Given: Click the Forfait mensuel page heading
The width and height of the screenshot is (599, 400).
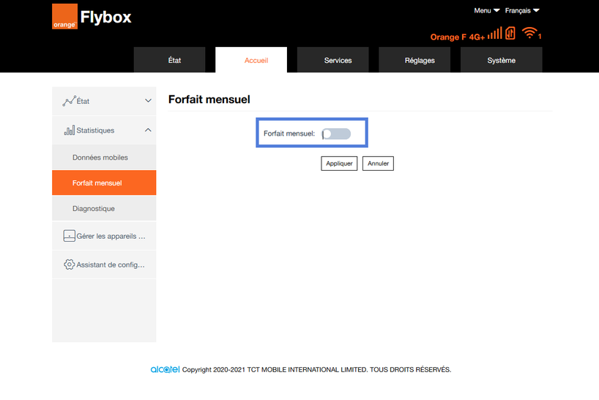Looking at the screenshot, I should pos(209,100).
